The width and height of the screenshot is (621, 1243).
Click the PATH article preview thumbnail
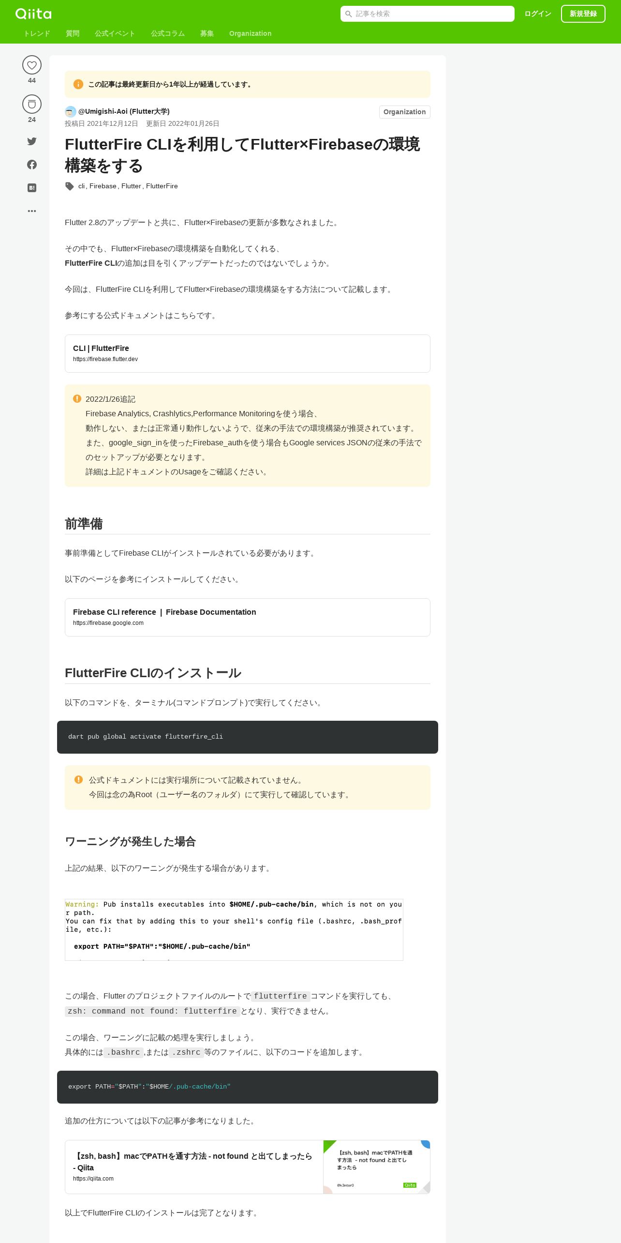click(377, 1167)
